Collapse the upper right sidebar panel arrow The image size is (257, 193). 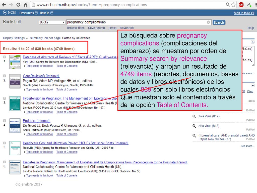pyautogui.click(x=253, y=42)
